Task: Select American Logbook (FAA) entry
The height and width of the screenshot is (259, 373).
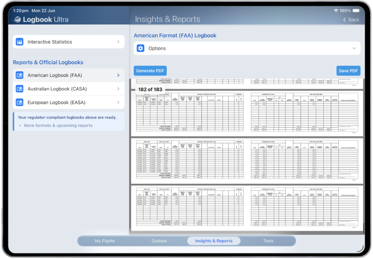Action: pyautogui.click(x=69, y=75)
